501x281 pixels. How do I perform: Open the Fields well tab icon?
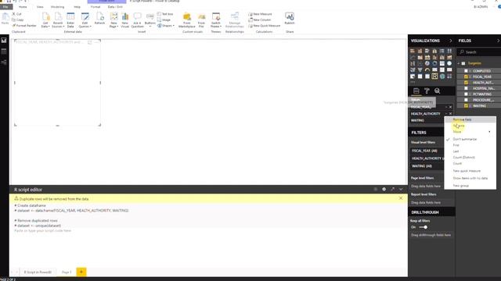pos(416,91)
